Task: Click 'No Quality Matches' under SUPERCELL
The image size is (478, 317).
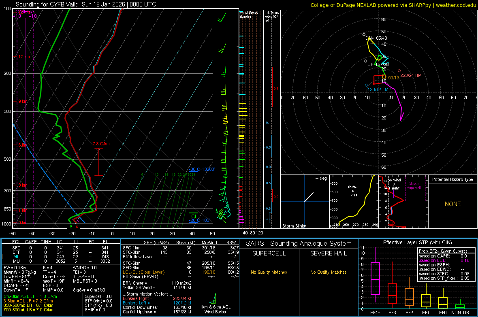Action: point(269,272)
